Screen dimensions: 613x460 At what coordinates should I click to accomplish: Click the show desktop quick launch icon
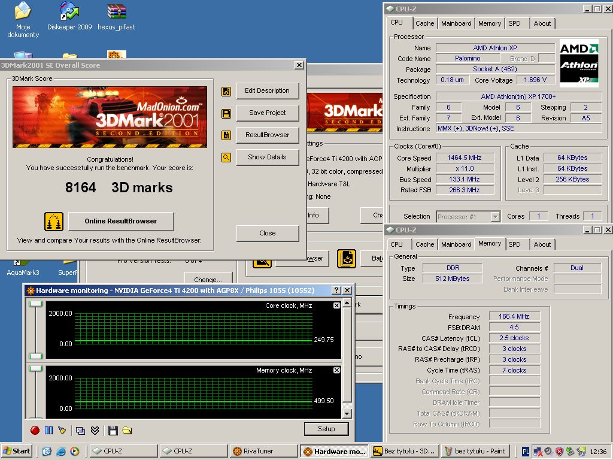(x=47, y=451)
